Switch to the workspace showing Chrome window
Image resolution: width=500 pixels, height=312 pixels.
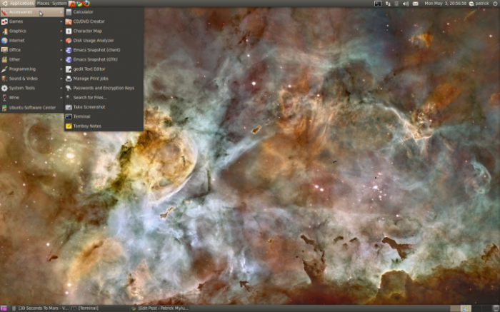[x=466, y=308]
